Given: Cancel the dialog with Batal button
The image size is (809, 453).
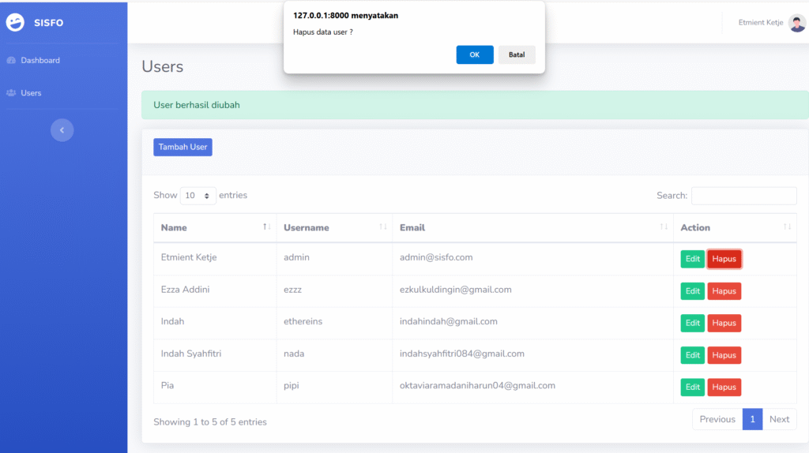Looking at the screenshot, I should click(517, 54).
